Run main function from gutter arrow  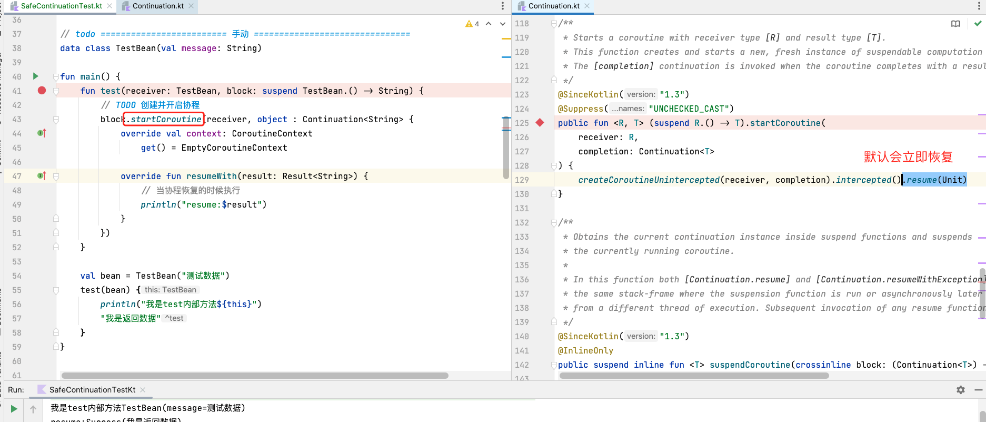36,76
